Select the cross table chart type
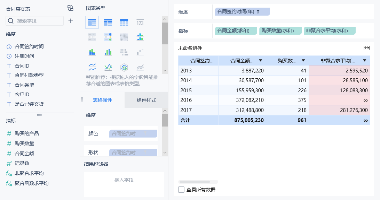The height and width of the screenshot is (200, 380). 108,23
